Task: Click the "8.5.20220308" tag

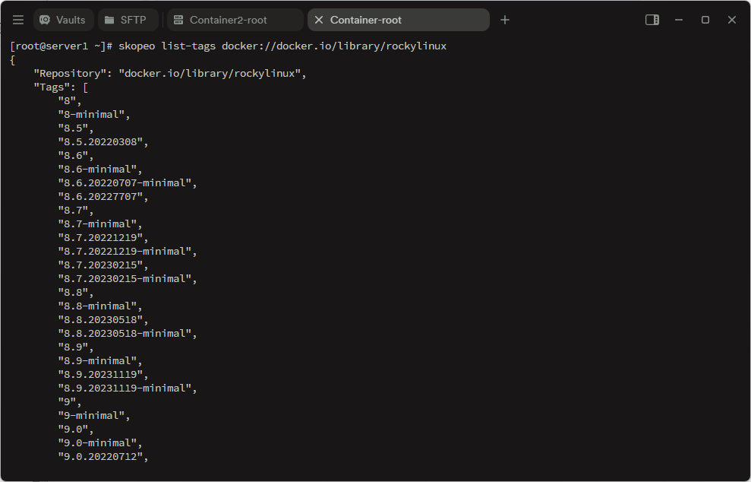Action: click(x=103, y=142)
